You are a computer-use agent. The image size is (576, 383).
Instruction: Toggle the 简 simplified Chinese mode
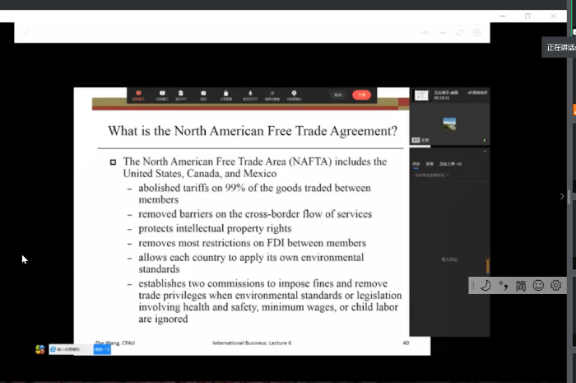[521, 286]
